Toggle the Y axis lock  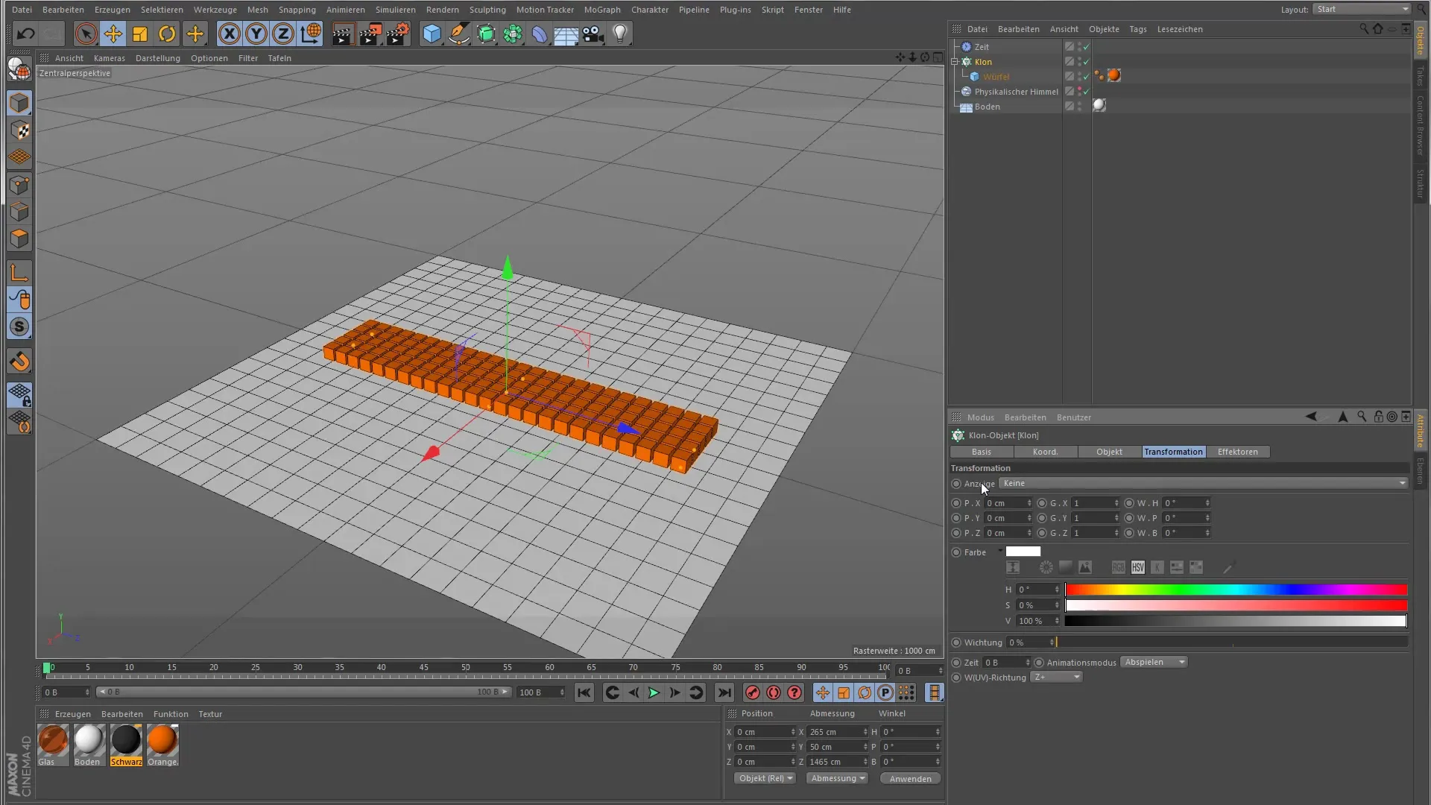tap(256, 34)
